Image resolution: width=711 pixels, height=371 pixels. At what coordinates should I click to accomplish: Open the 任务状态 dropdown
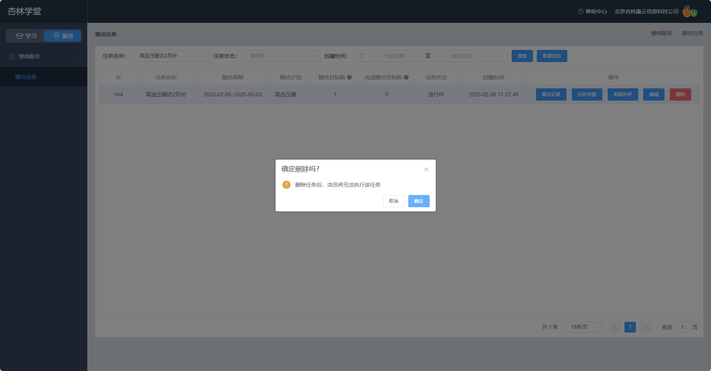[282, 56]
